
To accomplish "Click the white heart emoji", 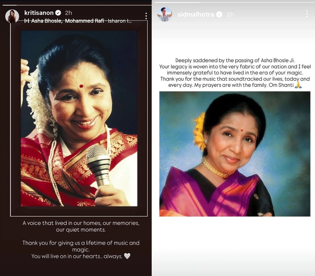I will point(127,256).
